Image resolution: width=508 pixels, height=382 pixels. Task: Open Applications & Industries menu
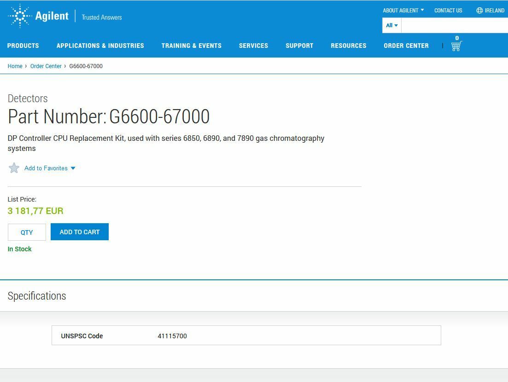click(x=100, y=46)
